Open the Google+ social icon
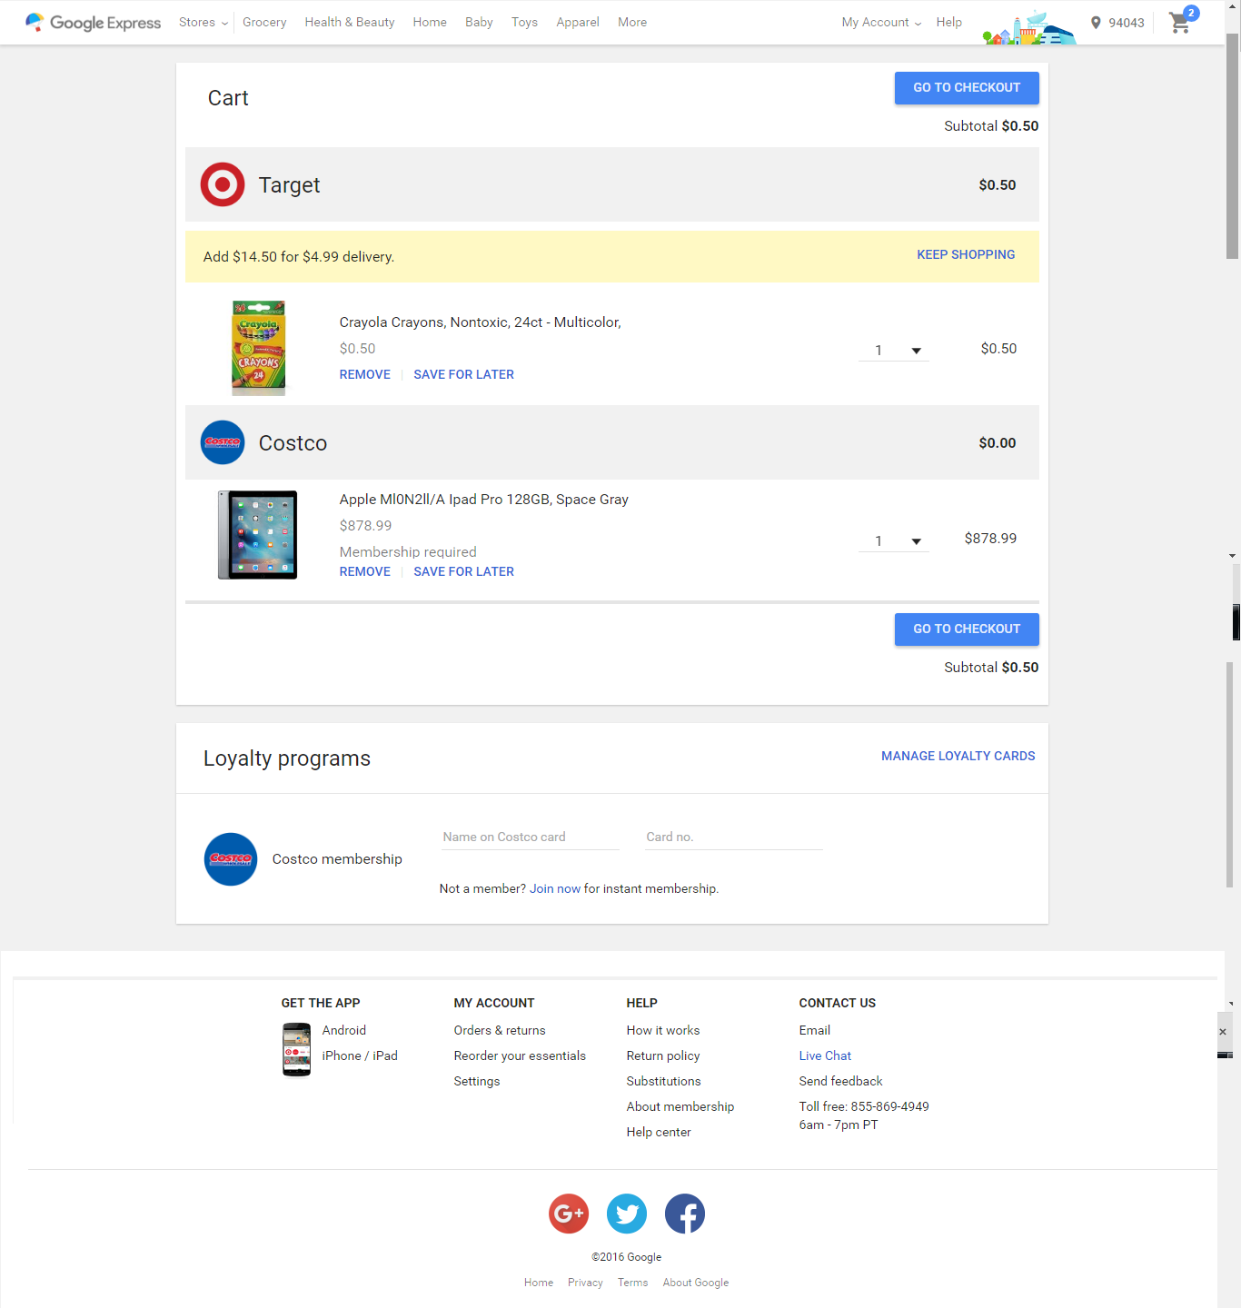The image size is (1241, 1308). click(569, 1214)
